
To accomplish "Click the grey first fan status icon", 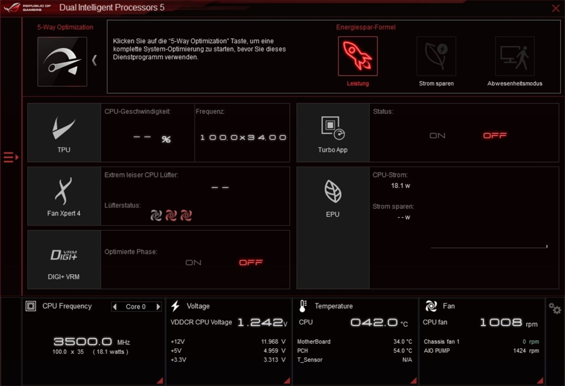I will pos(156,216).
